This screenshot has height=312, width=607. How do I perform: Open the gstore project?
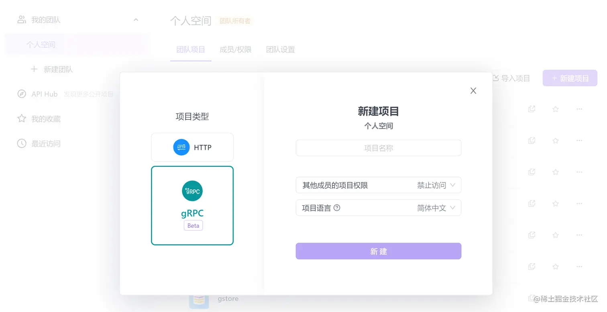click(x=228, y=299)
